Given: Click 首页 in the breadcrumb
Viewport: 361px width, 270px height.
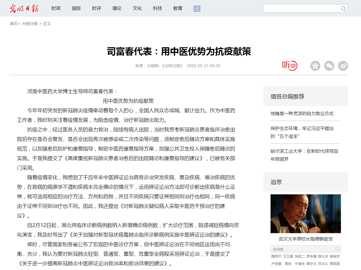Looking at the screenshot, I should point(14,24).
